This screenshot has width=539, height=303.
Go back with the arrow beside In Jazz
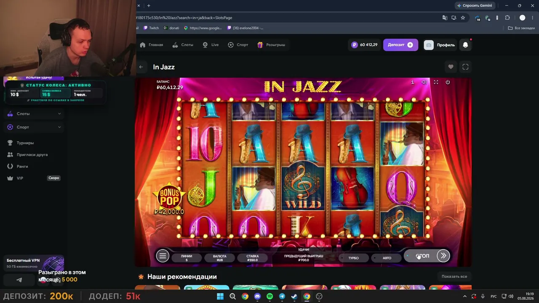(x=141, y=67)
